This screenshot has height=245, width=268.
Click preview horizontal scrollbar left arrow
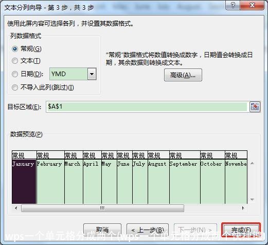pos(16,208)
